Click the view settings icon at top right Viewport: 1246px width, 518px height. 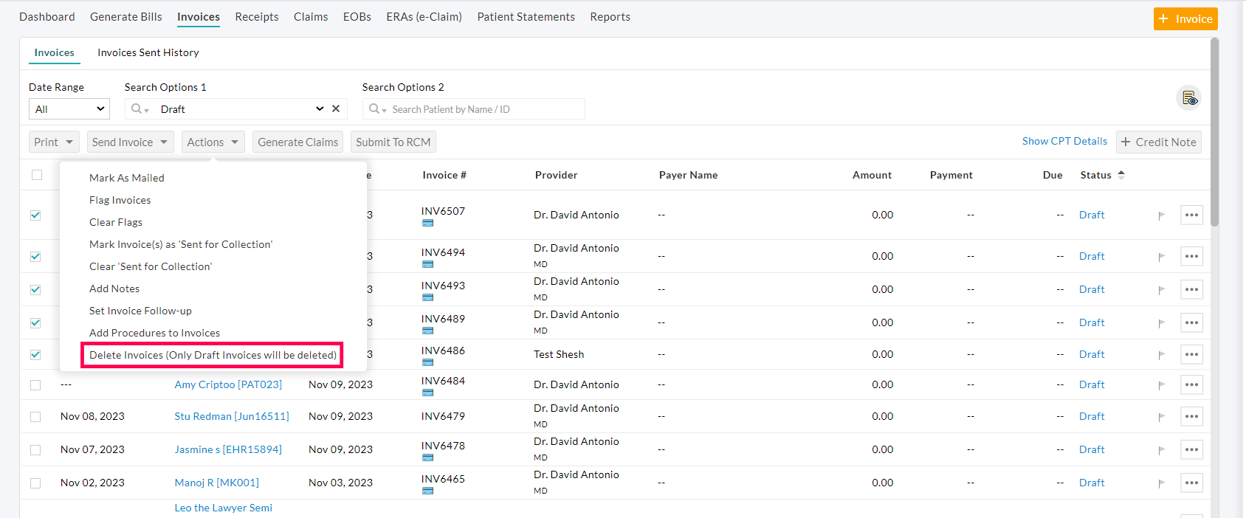1188,98
